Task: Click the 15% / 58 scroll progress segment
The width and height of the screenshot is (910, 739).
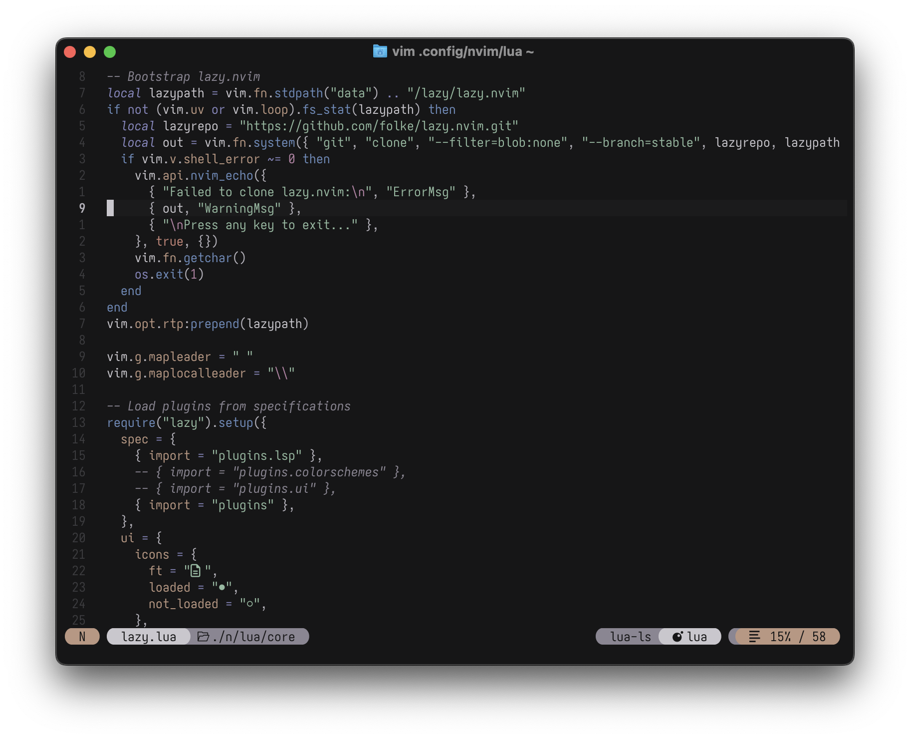Action: click(796, 636)
